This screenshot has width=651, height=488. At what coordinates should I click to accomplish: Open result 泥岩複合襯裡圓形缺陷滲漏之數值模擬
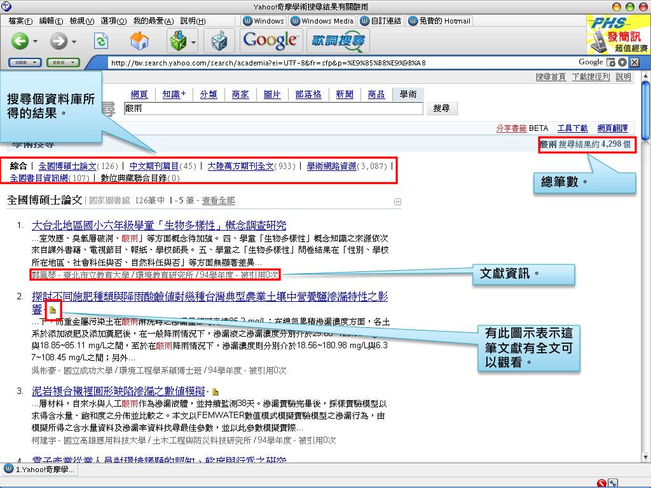(119, 391)
